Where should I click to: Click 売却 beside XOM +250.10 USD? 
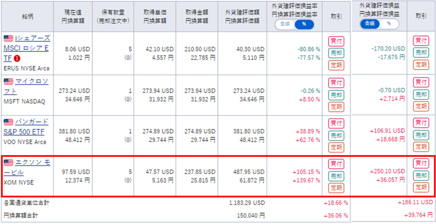click(x=421, y=176)
